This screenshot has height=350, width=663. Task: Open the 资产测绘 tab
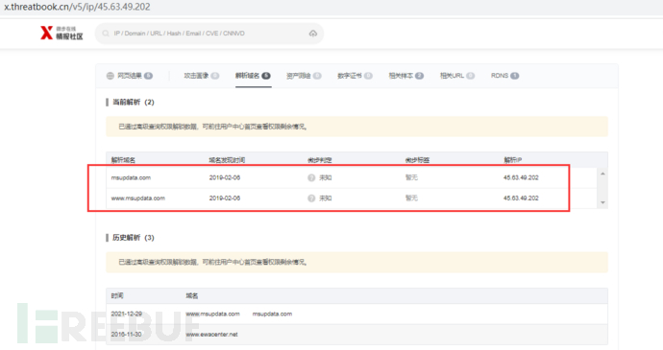pyautogui.click(x=304, y=76)
